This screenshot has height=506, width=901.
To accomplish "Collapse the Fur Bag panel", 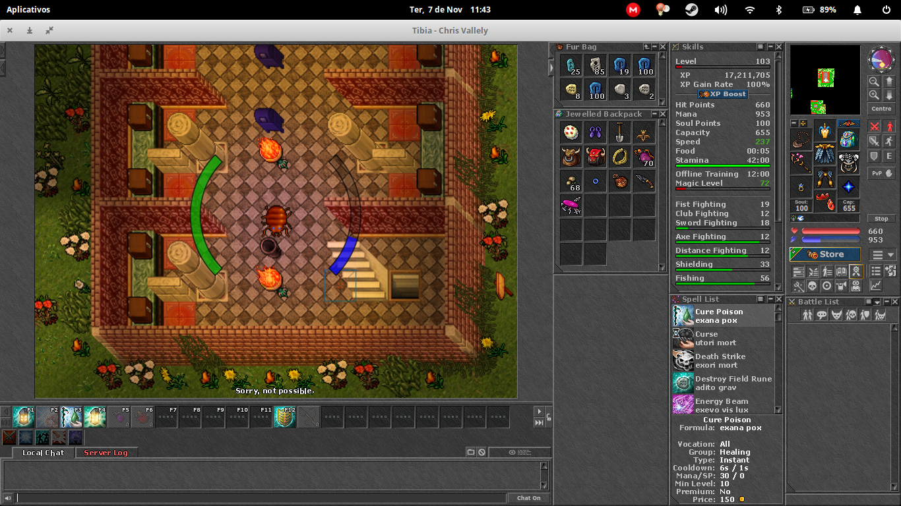I will (655, 47).
